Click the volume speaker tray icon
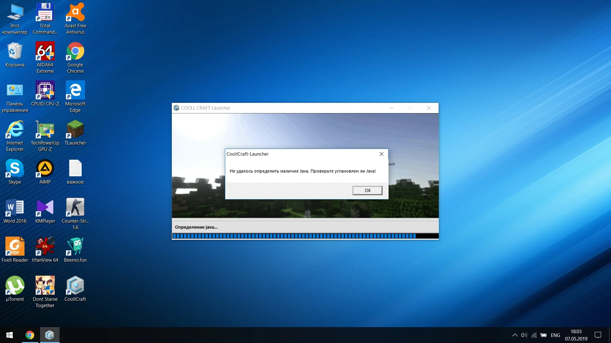 tap(524, 335)
